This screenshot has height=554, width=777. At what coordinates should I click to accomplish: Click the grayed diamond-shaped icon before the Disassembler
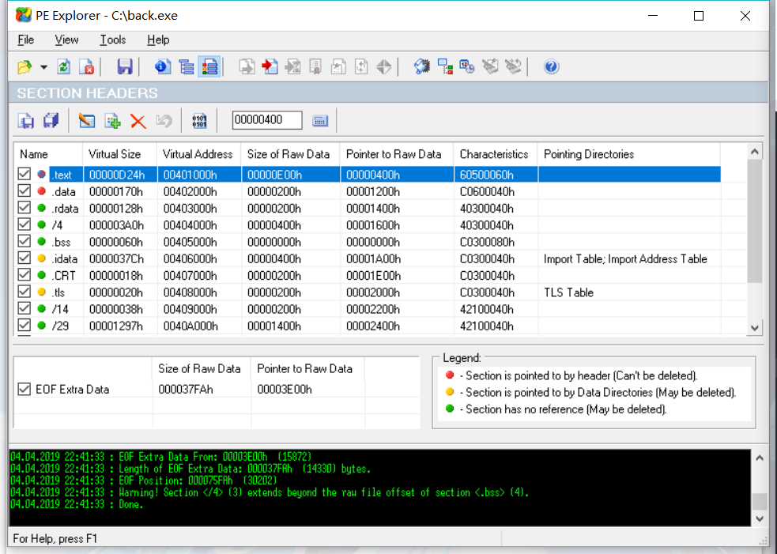click(x=384, y=67)
